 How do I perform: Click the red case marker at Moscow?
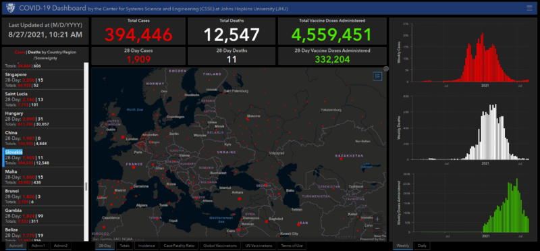(247, 119)
